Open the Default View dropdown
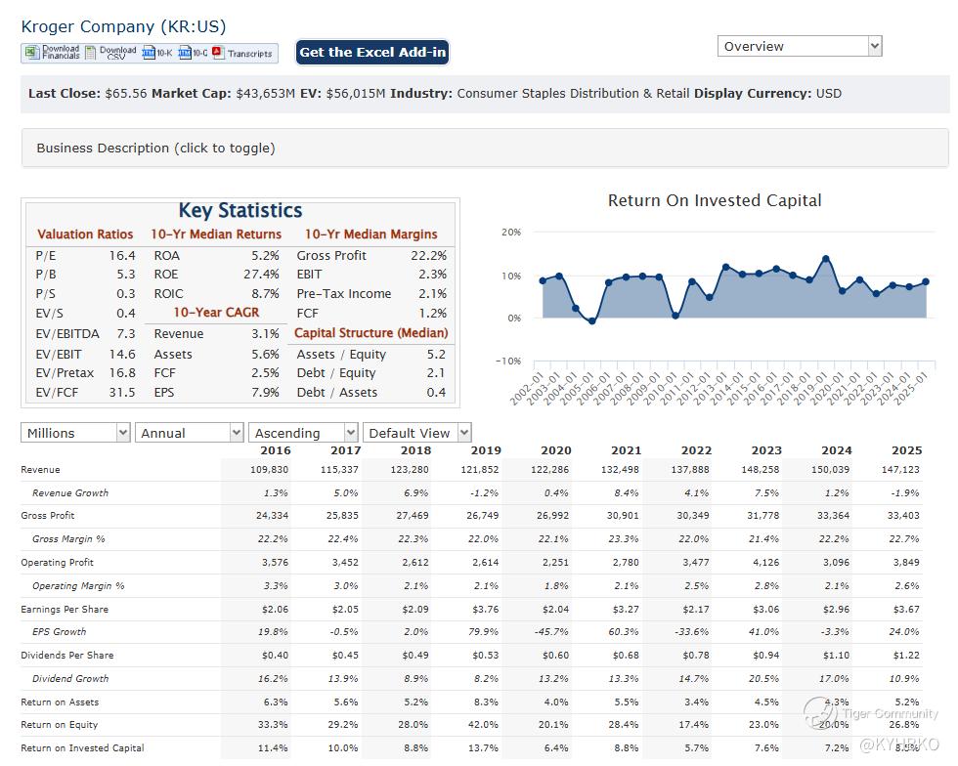Image resolution: width=958 pixels, height=766 pixels. 417,433
